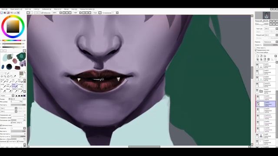Click the Redo arrow in toolbar
278x156 pixels.
coord(31,13)
